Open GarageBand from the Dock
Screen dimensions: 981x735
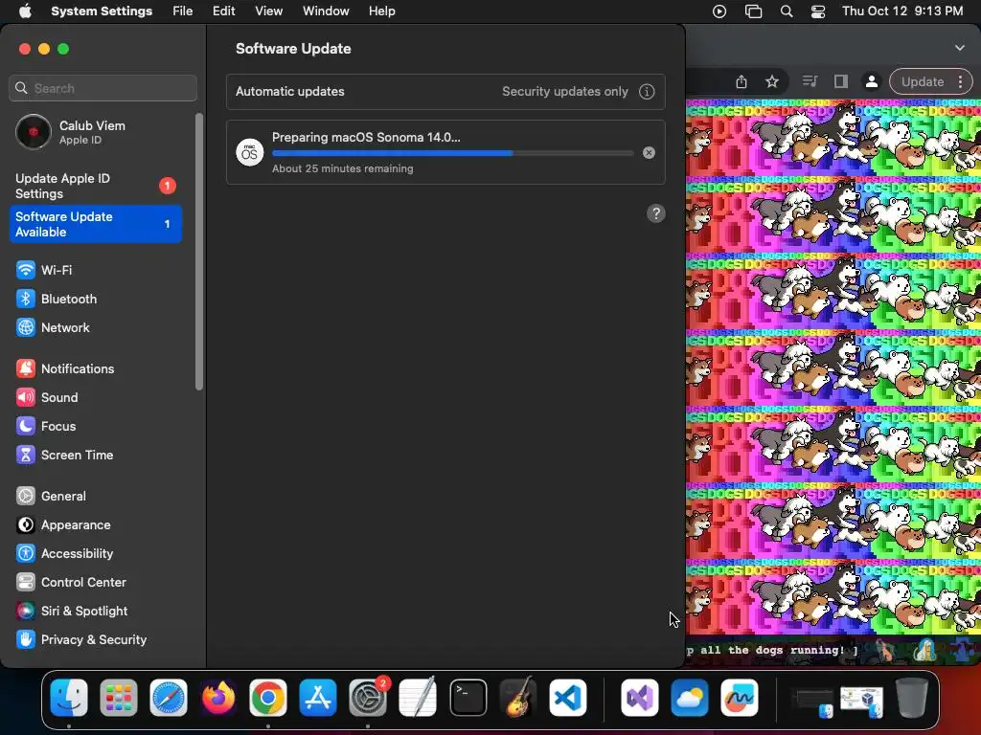518,698
